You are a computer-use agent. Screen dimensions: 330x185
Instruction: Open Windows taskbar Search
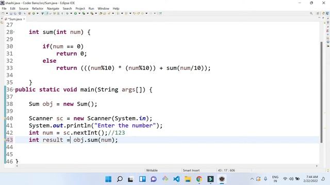(120, 179)
